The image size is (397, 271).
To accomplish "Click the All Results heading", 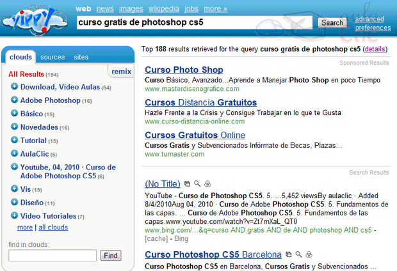I will 26,74.
